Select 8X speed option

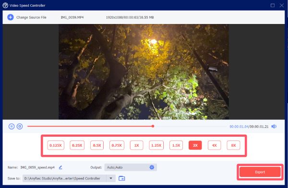[x=233, y=145]
